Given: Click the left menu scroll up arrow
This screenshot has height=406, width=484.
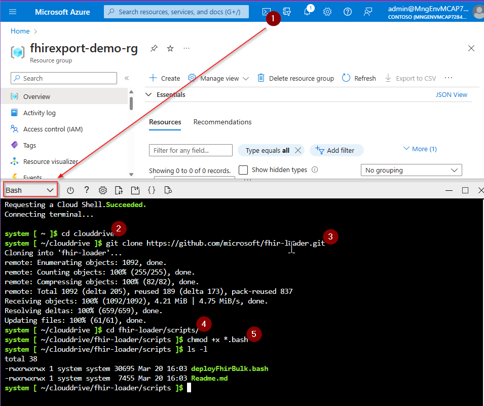Looking at the screenshot, I should pyautogui.click(x=131, y=92).
